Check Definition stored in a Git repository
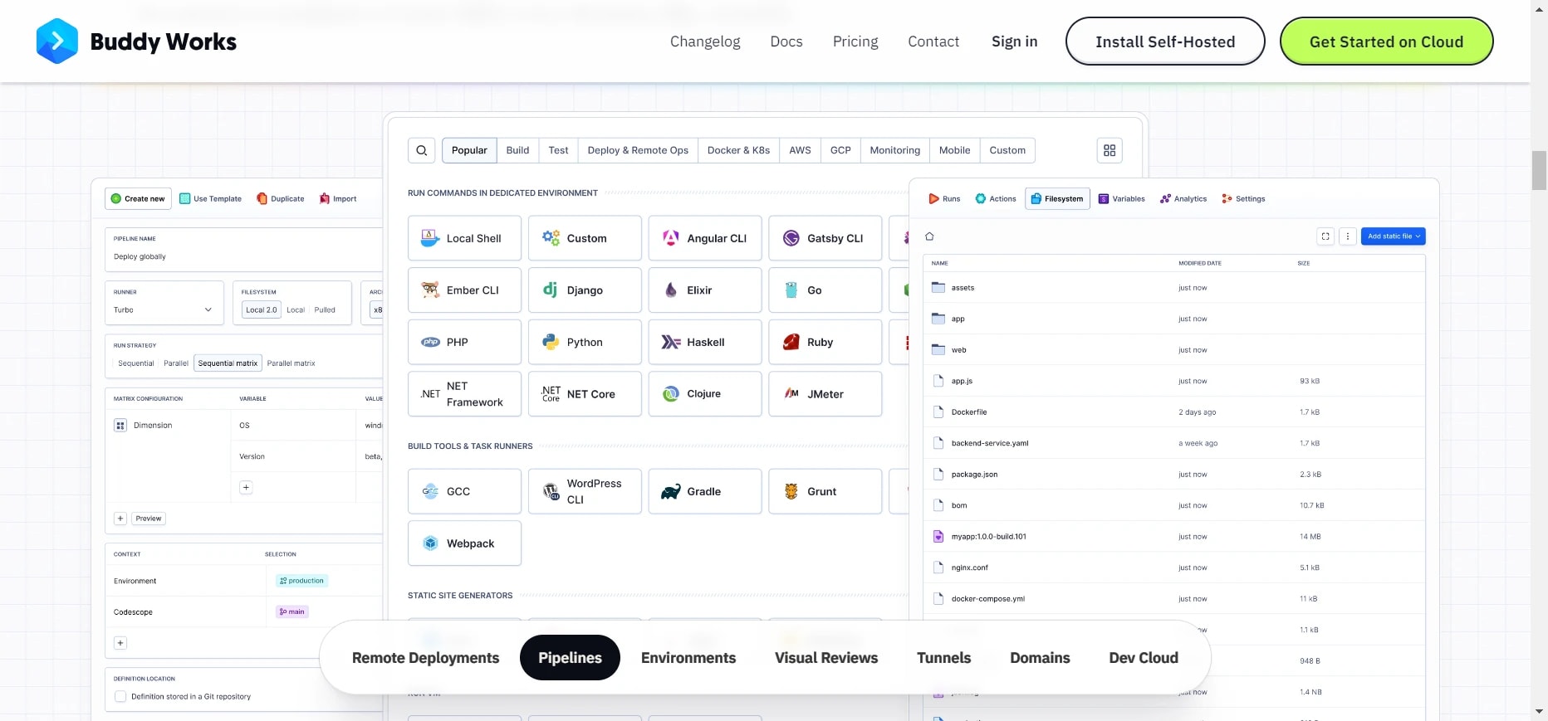Viewport: 1548px width, 721px height. 120,697
